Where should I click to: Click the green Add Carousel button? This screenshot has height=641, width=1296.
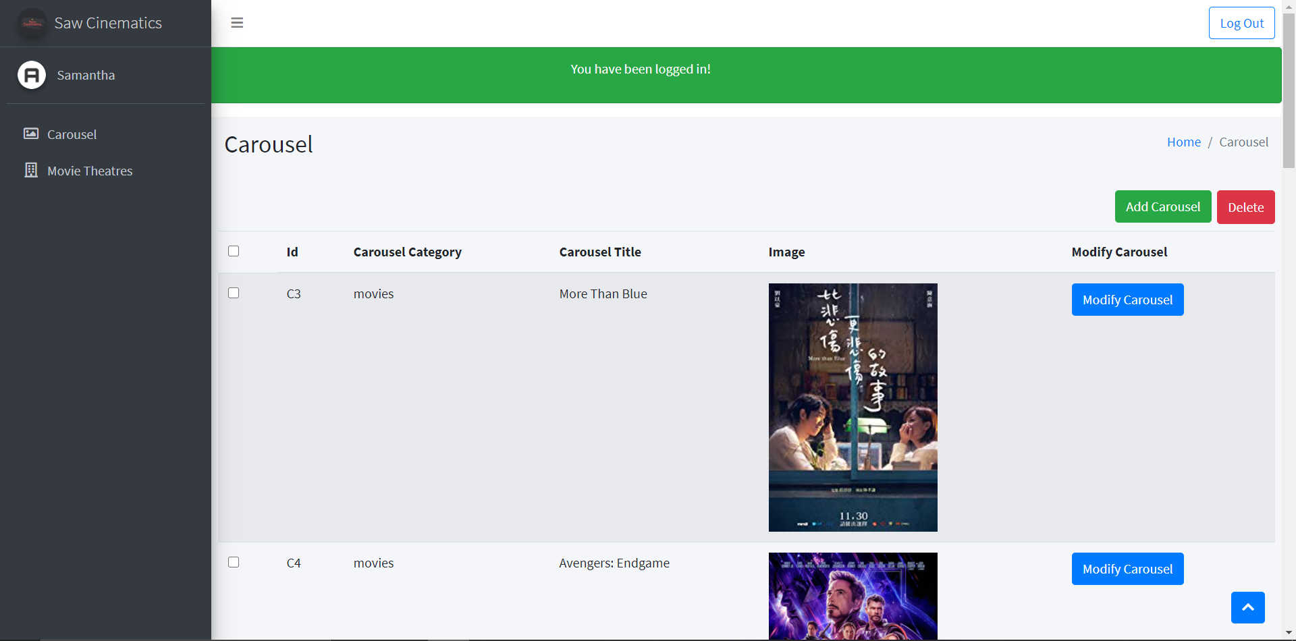(x=1162, y=206)
